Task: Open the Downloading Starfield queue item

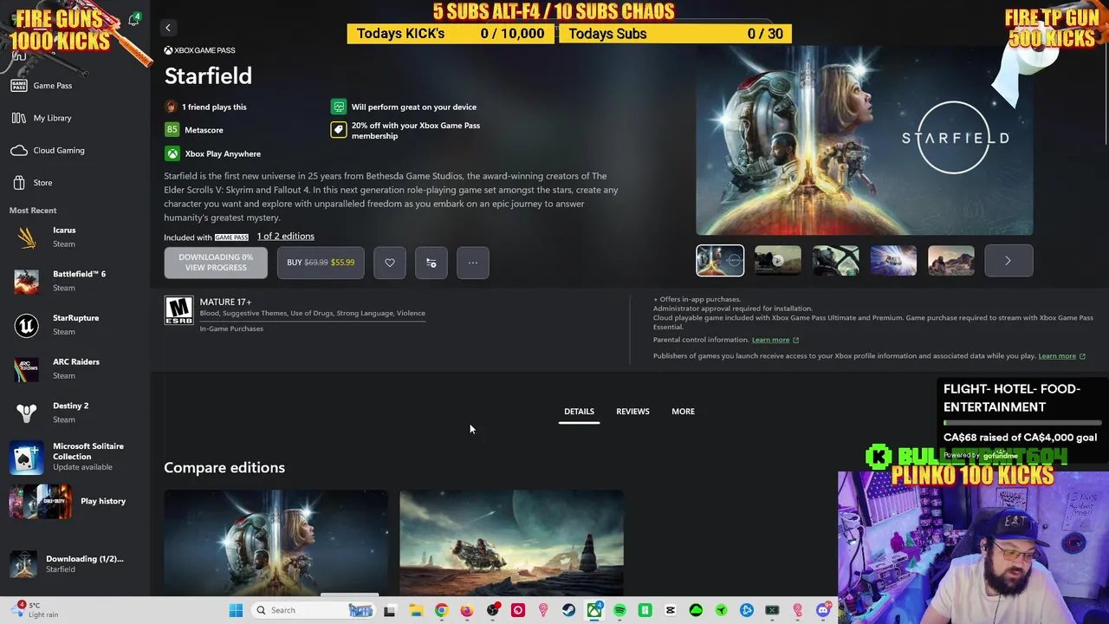Action: (74, 563)
